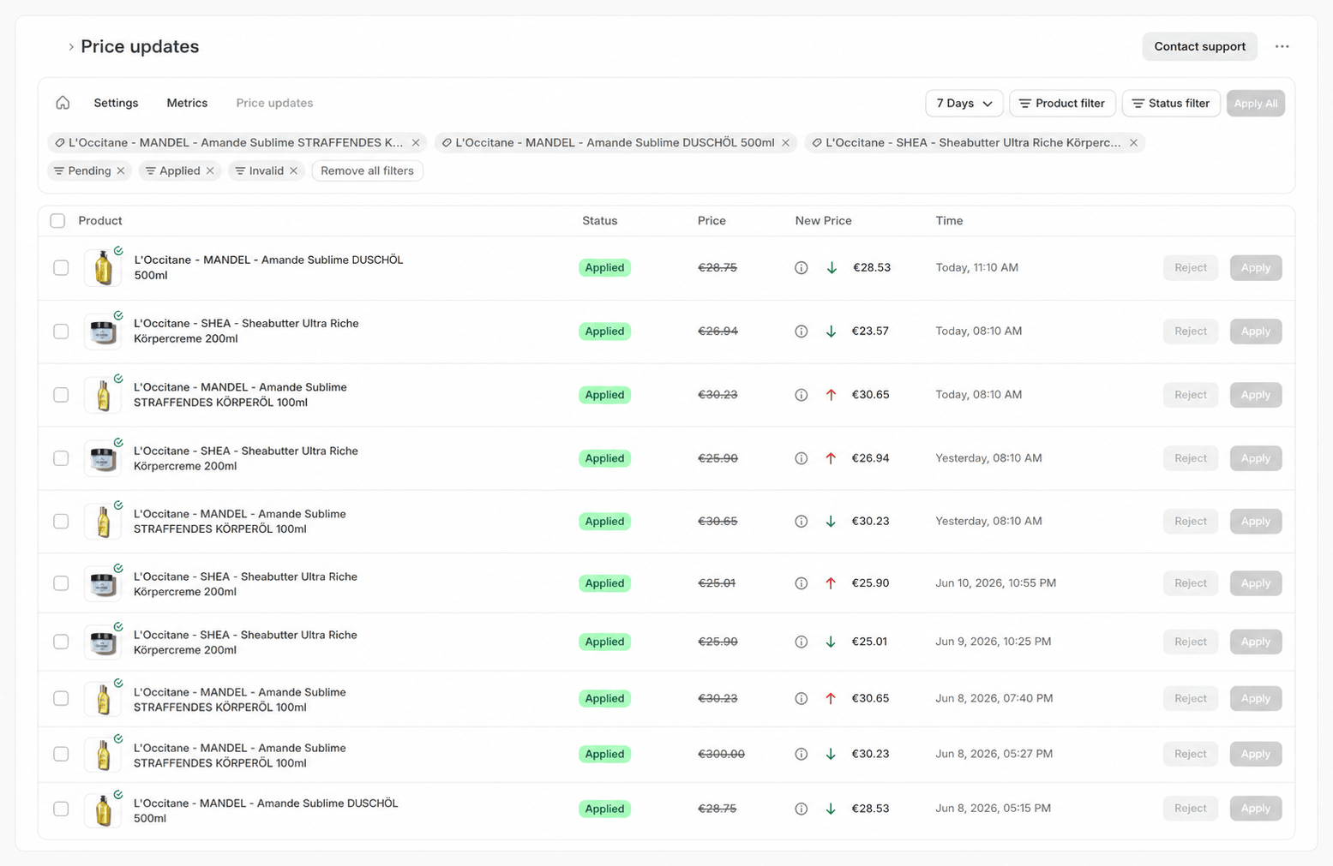Screen dimensions: 1333x866
Task: Check the Sheabutter row from Jun 9, 2026
Action: pos(61,642)
